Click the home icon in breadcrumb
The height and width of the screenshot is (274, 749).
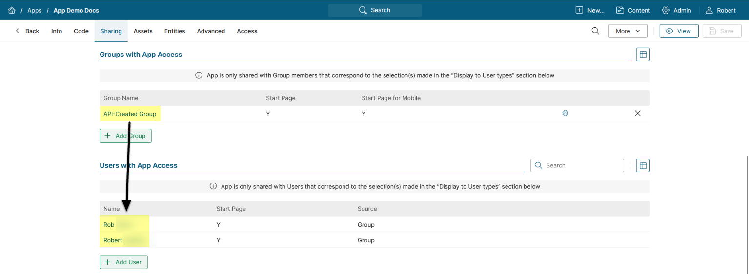click(x=12, y=10)
